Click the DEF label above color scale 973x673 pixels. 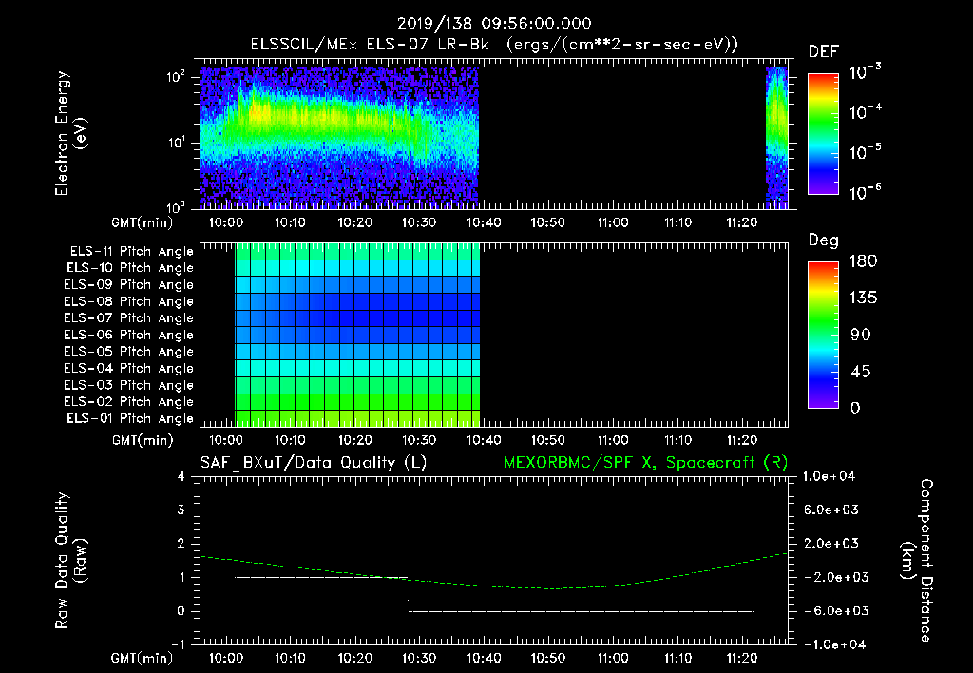tap(824, 52)
